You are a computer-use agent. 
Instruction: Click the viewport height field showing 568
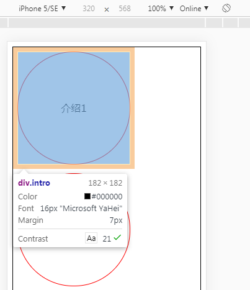click(x=125, y=9)
